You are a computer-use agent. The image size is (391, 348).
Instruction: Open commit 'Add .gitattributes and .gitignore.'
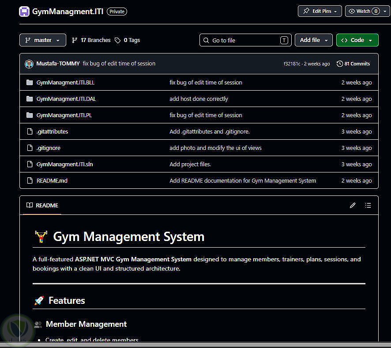210,132
